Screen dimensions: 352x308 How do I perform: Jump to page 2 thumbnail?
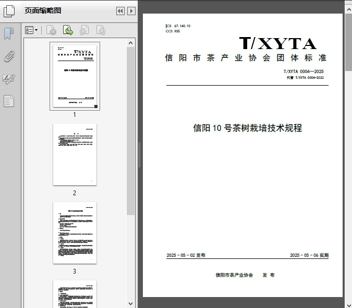[75, 155]
